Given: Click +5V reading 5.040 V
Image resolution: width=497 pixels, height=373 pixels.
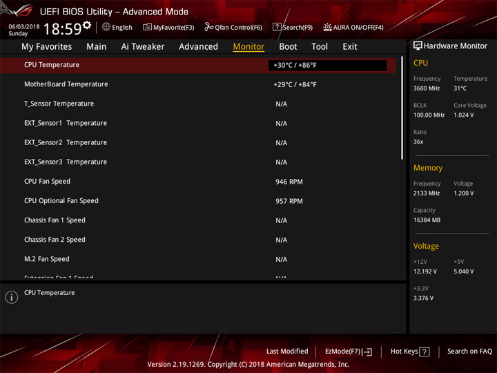Looking at the screenshot, I should point(463,271).
